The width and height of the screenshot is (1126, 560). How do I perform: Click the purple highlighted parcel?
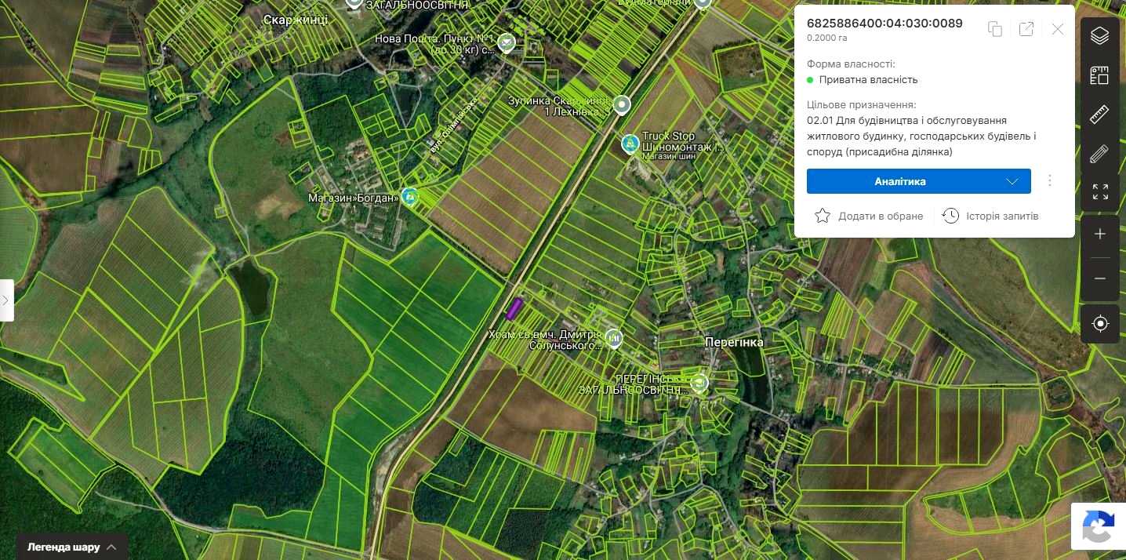514,309
